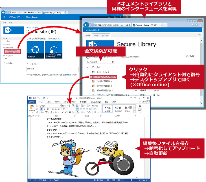Viewport: 206px width, 182px height.
Task: Switch to ライブラリ tab in Secure Library
Action: click(105, 35)
